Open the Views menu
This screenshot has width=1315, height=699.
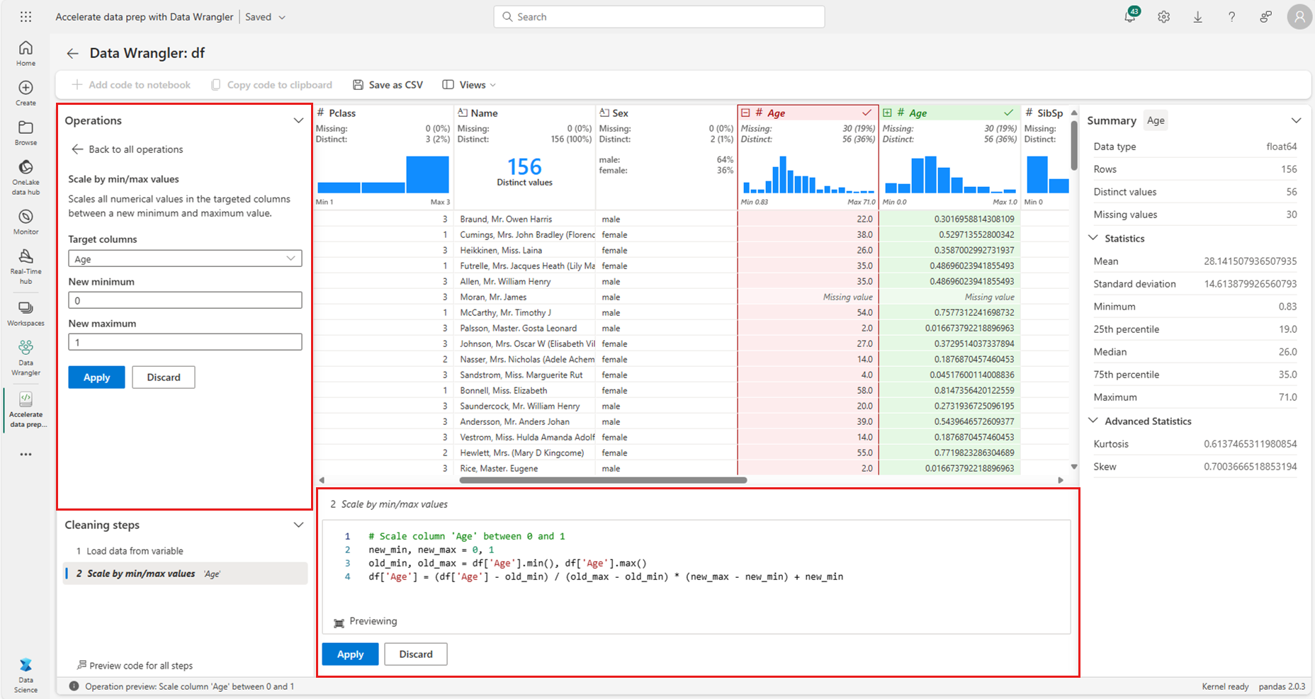(469, 85)
